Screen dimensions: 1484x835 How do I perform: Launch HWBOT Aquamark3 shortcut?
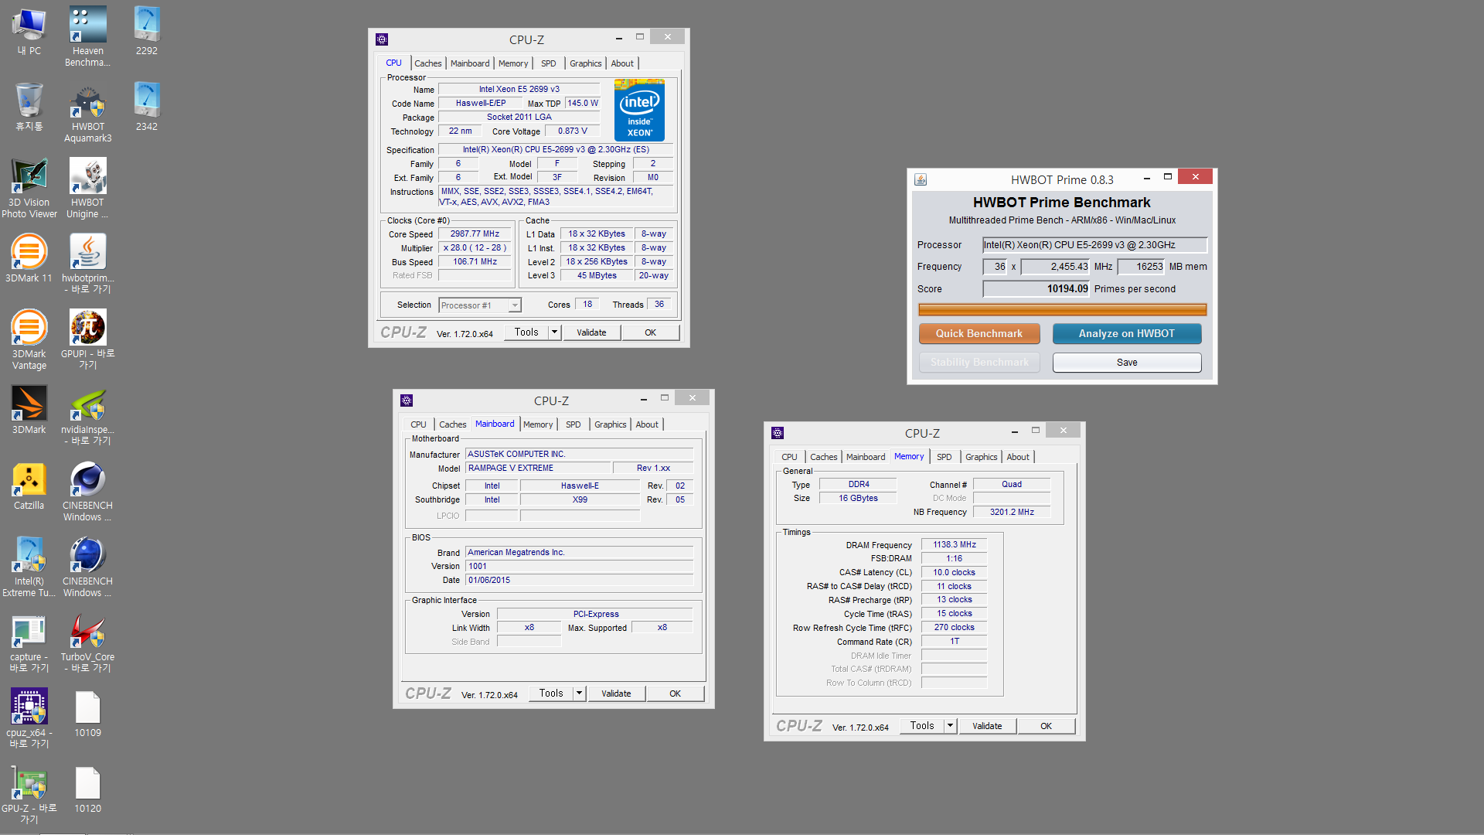87,112
